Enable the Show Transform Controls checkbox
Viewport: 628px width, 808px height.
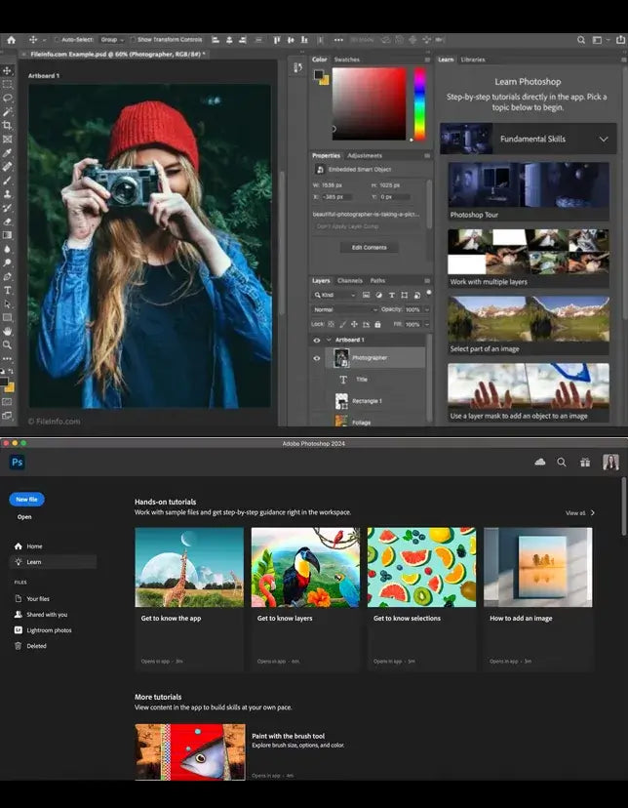click(x=133, y=40)
